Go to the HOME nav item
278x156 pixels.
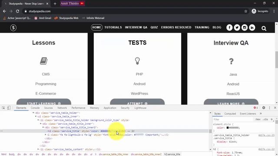tap(96, 27)
